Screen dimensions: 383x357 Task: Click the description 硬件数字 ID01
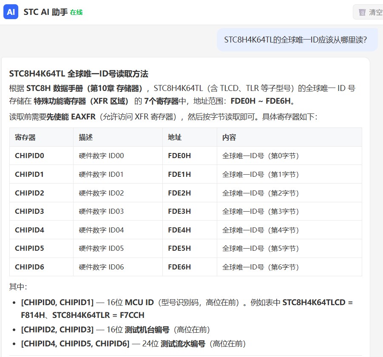[101, 174]
